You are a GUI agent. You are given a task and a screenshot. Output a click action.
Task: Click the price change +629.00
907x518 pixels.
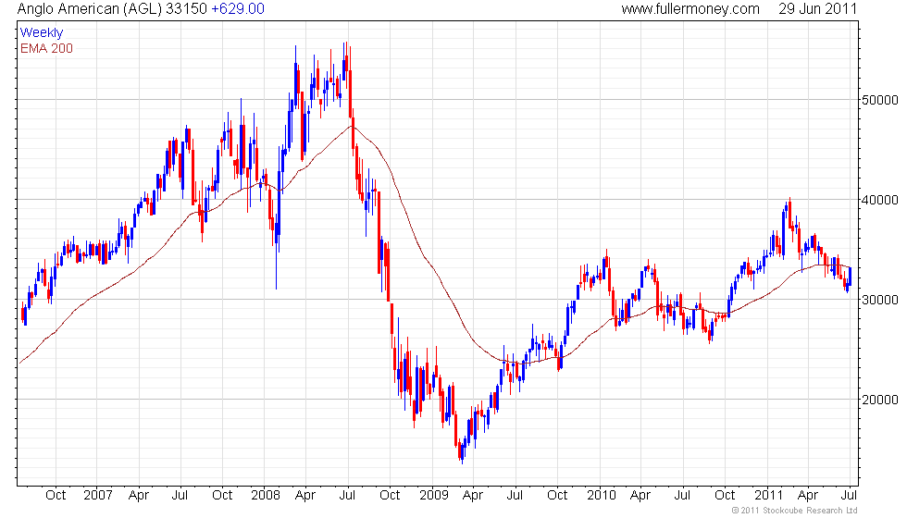(238, 9)
